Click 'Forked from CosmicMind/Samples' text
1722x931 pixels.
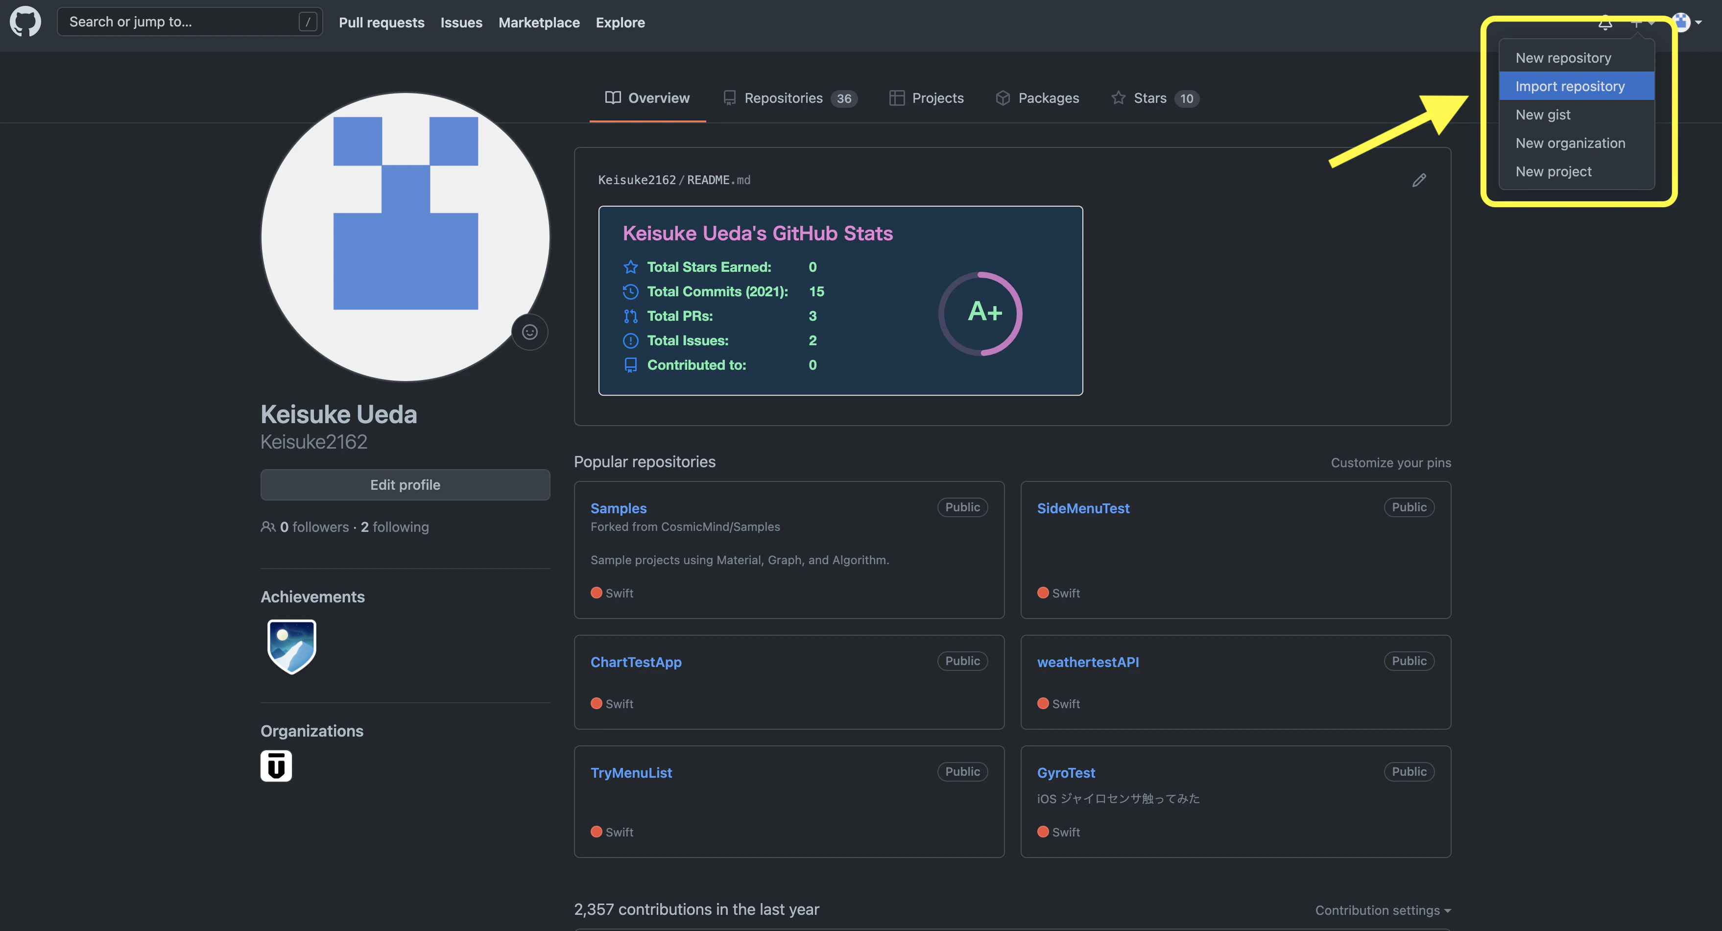point(685,526)
